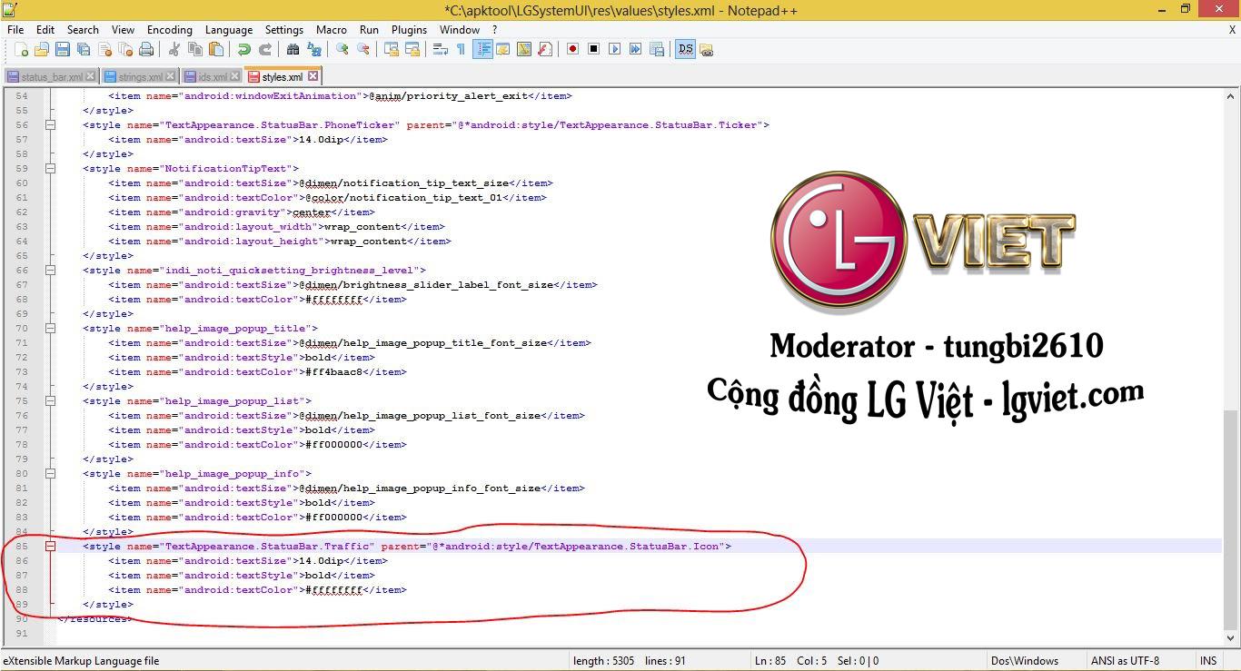Click INS insert mode indicator
Screen dimensions: 1241x671
[x=1208, y=661]
